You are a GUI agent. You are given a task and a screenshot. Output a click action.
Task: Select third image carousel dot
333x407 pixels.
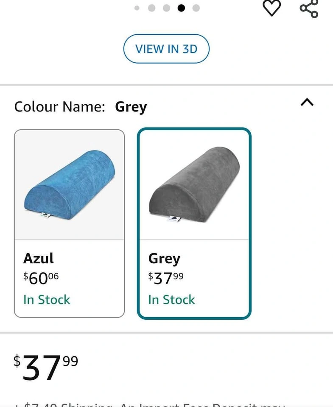coord(166,8)
